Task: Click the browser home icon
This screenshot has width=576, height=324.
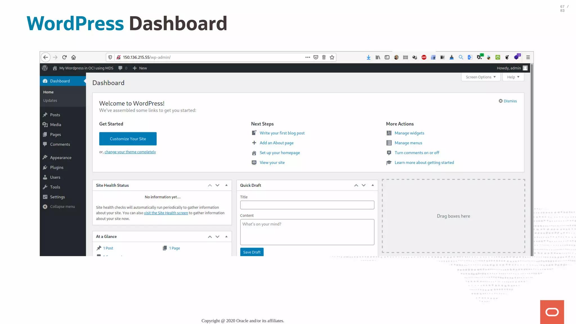Action: click(x=74, y=57)
